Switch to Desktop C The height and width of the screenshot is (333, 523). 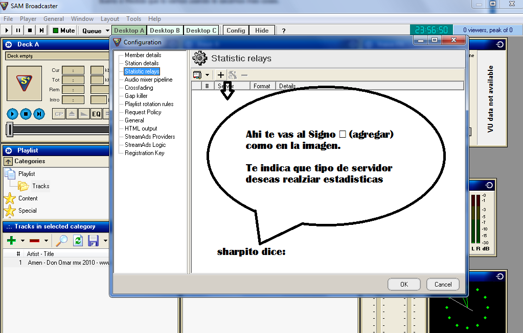[x=201, y=30]
